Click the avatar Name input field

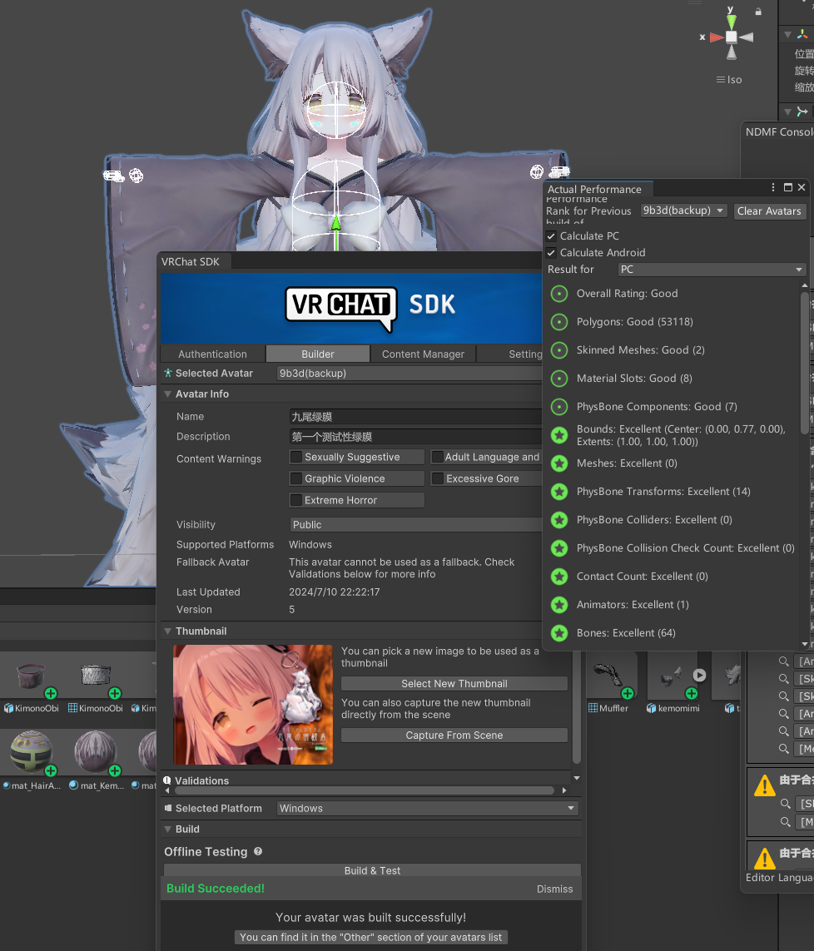point(415,417)
